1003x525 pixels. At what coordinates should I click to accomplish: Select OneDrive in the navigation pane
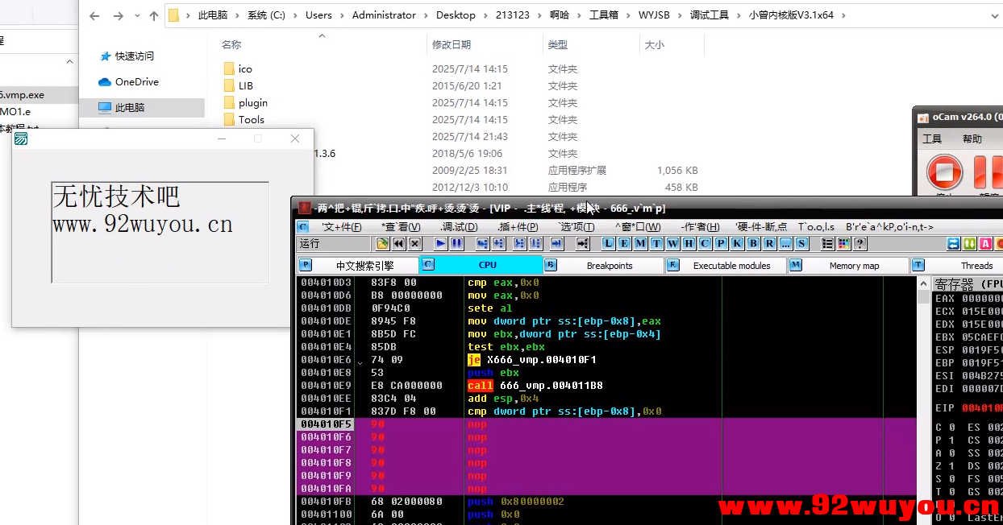pyautogui.click(x=136, y=82)
